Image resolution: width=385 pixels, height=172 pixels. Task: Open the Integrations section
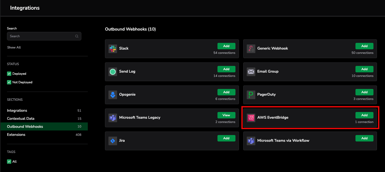[x=17, y=110]
